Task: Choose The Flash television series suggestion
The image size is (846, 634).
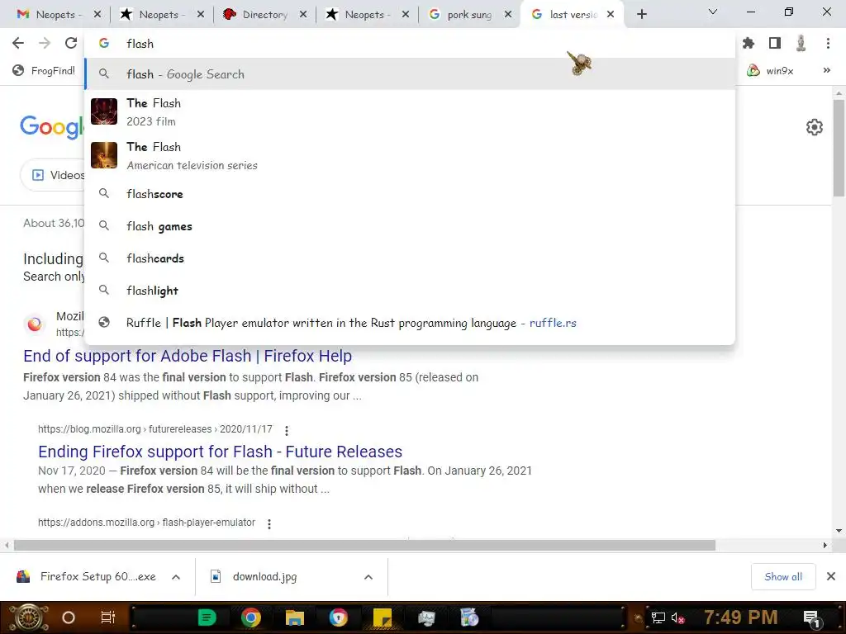Action: [x=410, y=155]
